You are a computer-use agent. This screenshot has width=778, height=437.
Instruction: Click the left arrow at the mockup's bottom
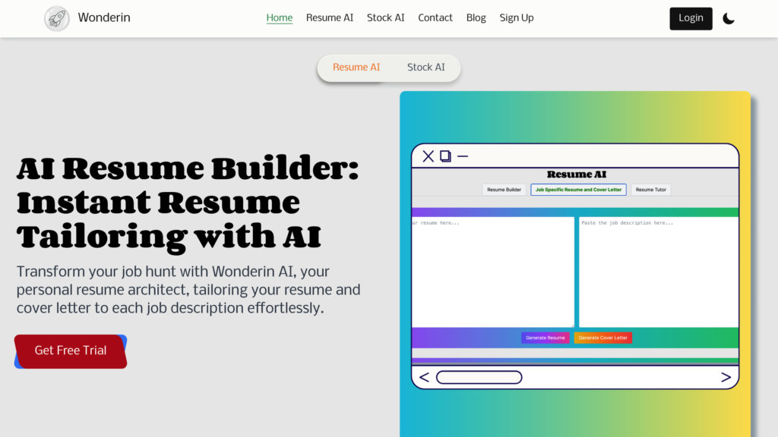424,378
